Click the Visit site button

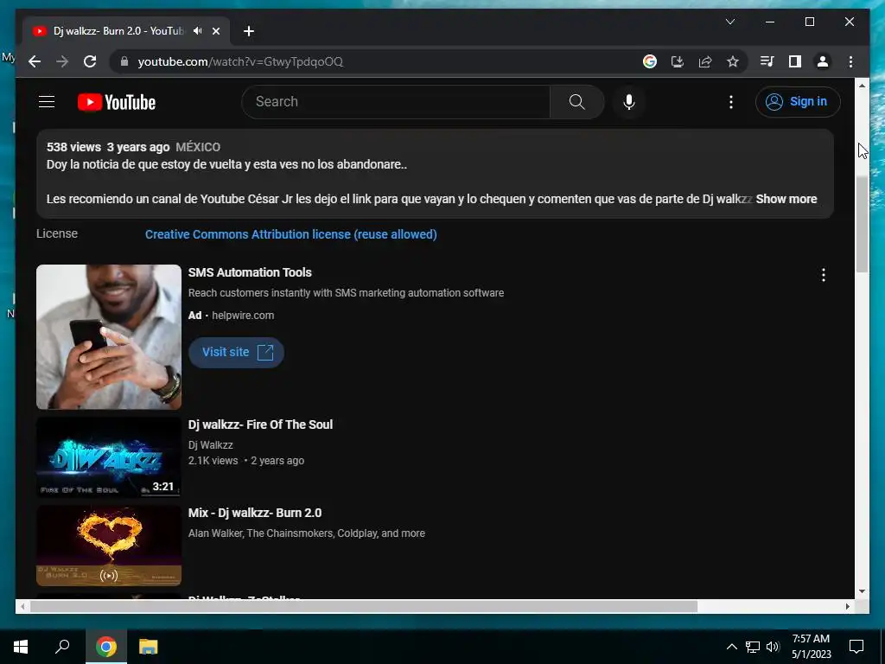pos(236,353)
